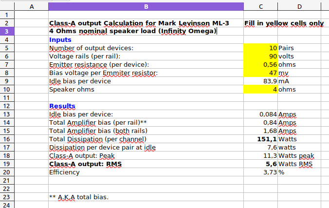Click '** A.K.A total bias.' footnote cell
The height and width of the screenshot is (208, 329).
point(146,197)
